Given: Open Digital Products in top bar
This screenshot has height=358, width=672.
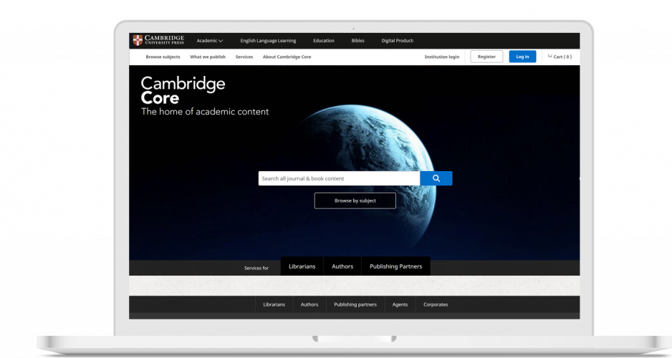Looking at the screenshot, I should 398,41.
